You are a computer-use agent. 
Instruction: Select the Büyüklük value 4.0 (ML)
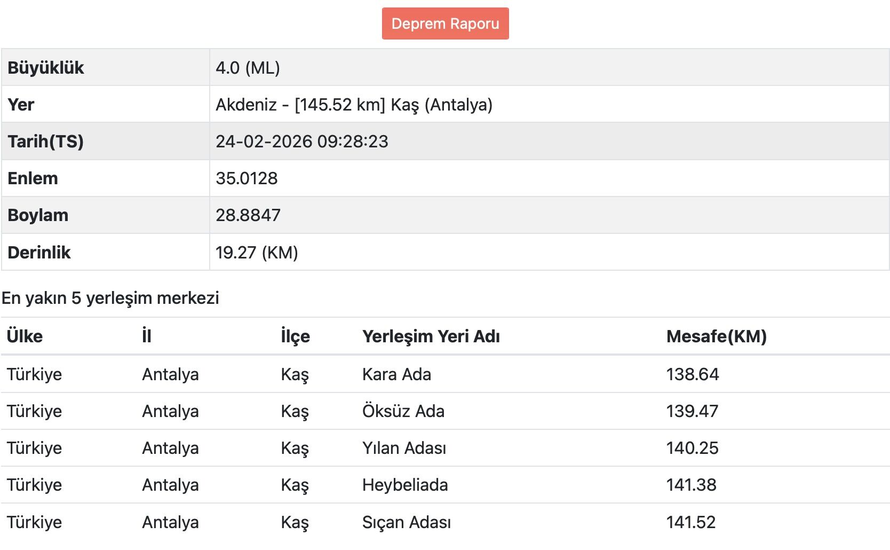(249, 67)
